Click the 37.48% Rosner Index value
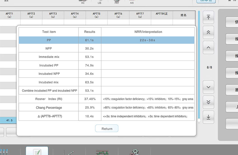The image size is (238, 155). [90, 99]
